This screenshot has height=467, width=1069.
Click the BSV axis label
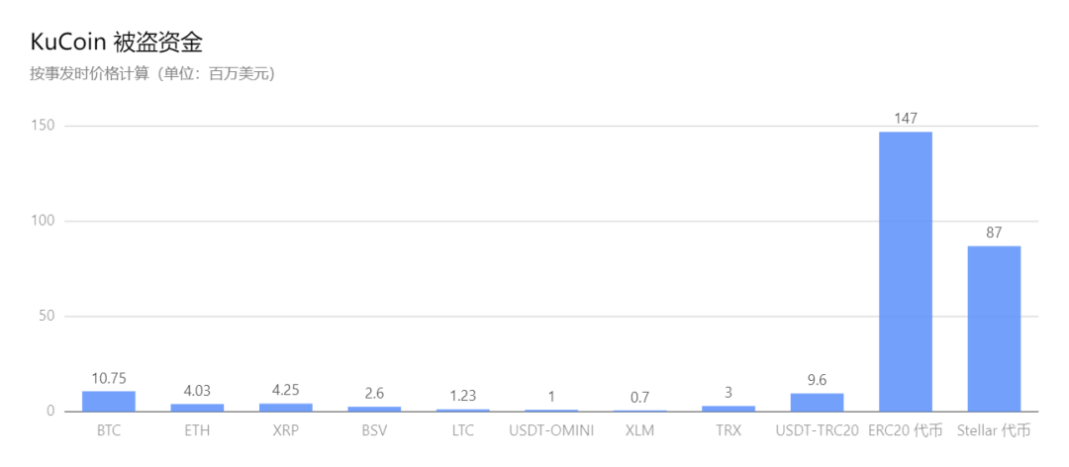coord(374,431)
